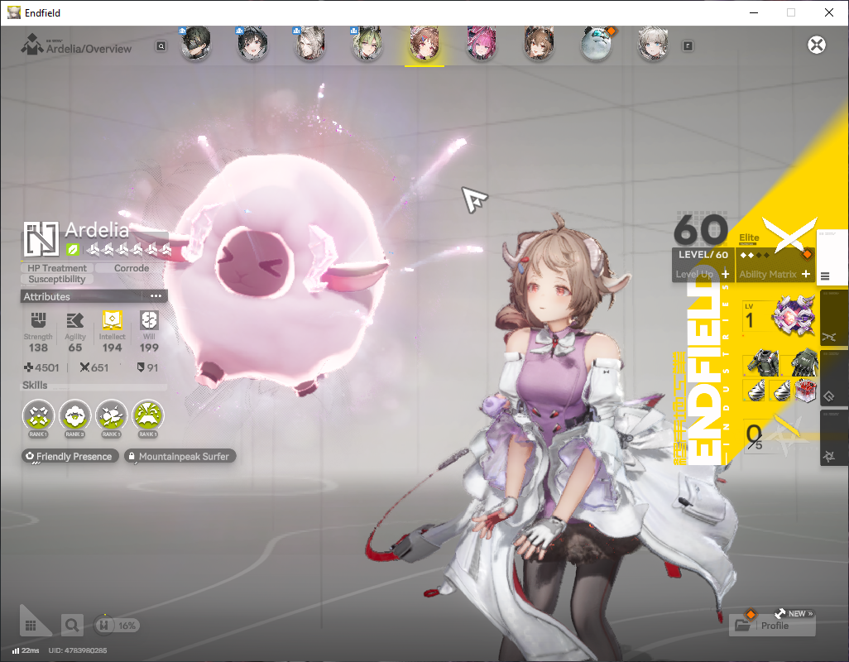Select the equipped LV 1 weapon
Image resolution: width=849 pixels, height=662 pixels.
pos(779,317)
